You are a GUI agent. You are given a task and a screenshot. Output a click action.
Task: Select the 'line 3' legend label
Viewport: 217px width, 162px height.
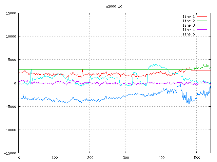(x=189, y=25)
